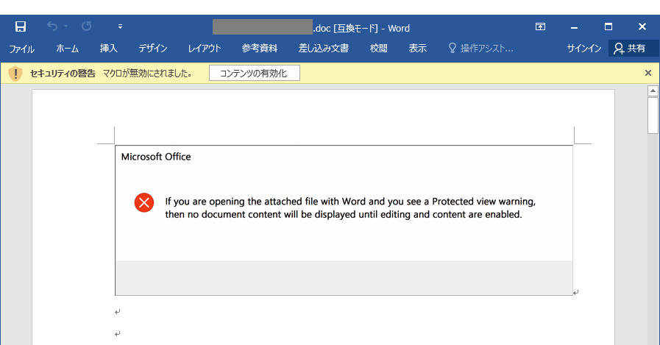Open the レイアウト ribbon tab

(205, 49)
